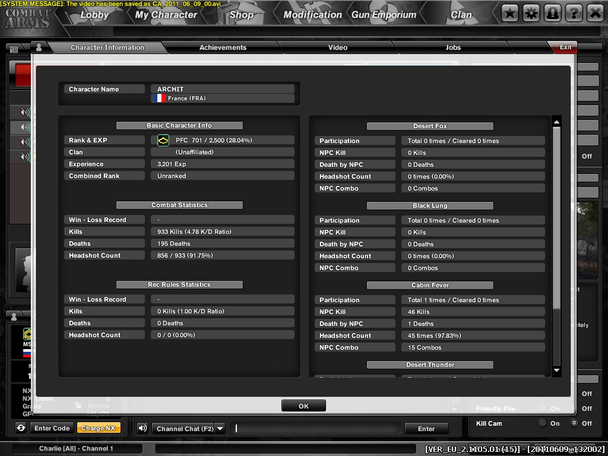Viewport: 608px width, 456px height.
Task: Open the favorites star icon
Action: (x=509, y=14)
